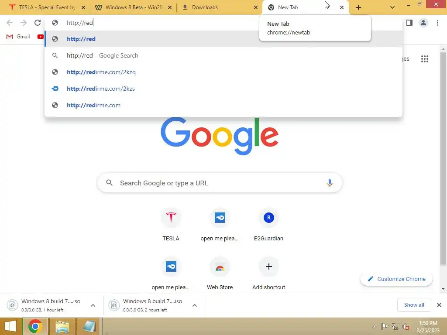Screen dimensions: 447x335
Task: Open the notepad-like taskbar app
Action: click(89, 326)
